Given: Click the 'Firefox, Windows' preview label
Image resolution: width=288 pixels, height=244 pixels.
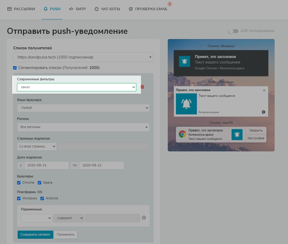Looking at the screenshot, I should [x=221, y=82].
